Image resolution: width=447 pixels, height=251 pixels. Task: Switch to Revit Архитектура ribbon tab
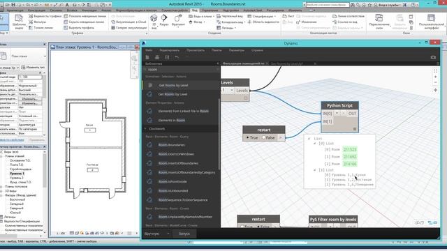(x=15, y=10)
